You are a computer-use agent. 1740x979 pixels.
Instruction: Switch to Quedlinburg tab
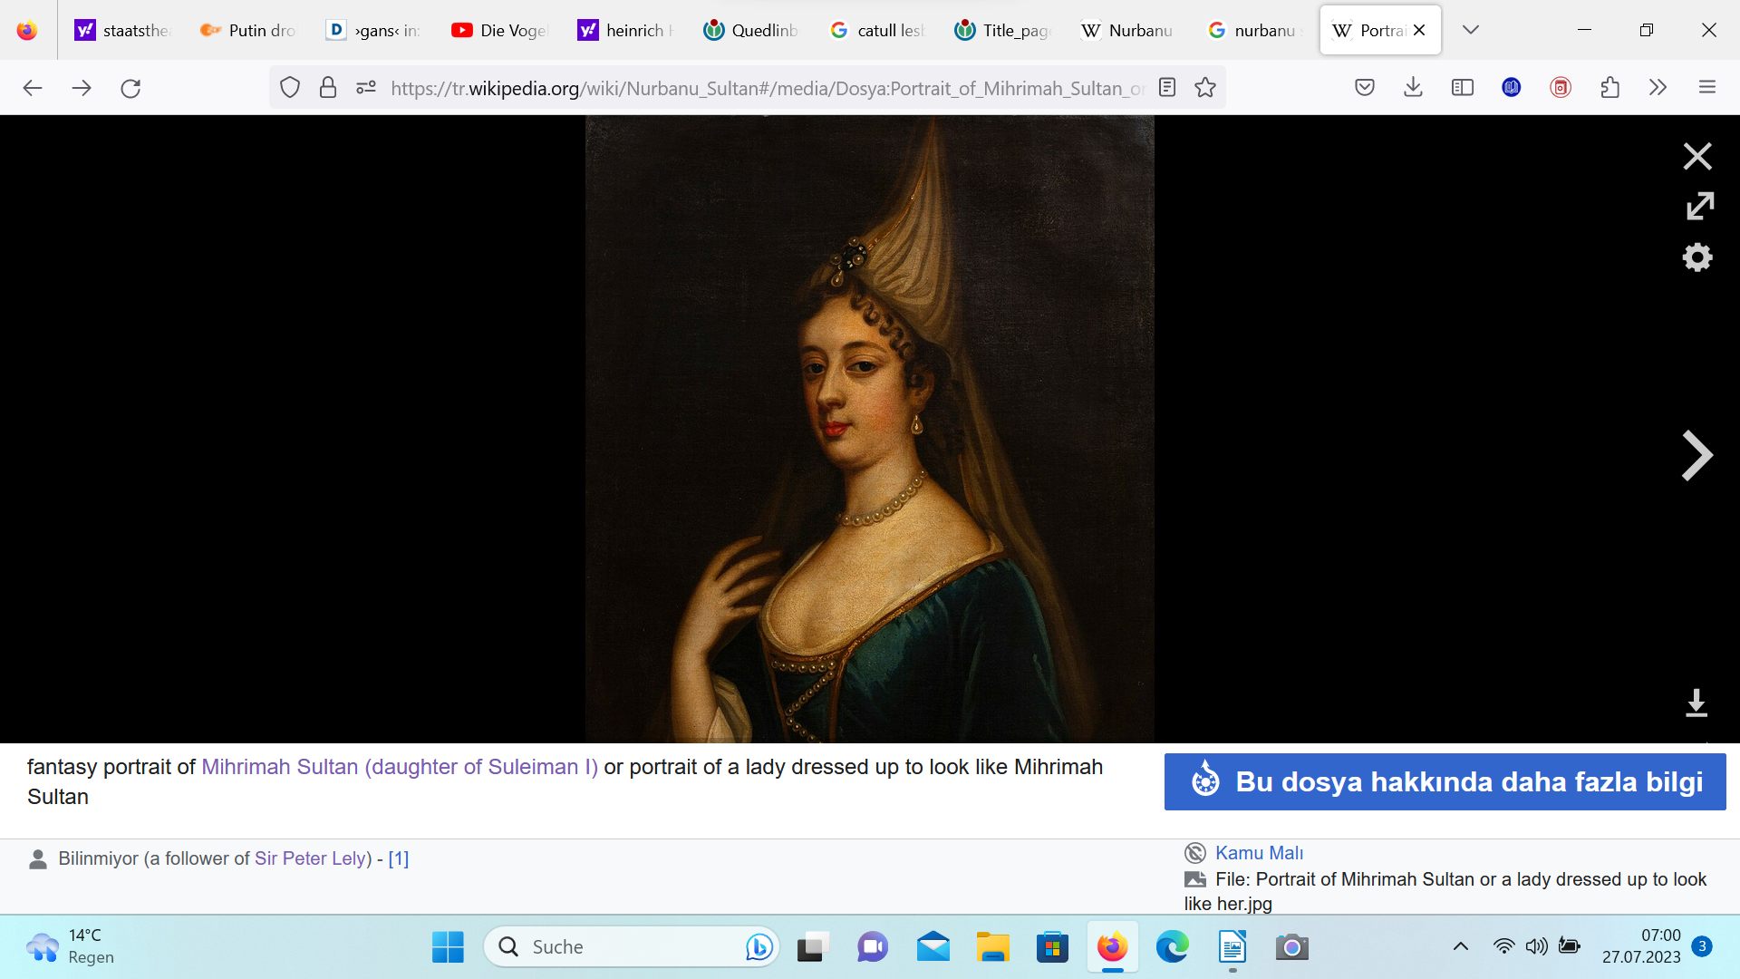tap(751, 30)
